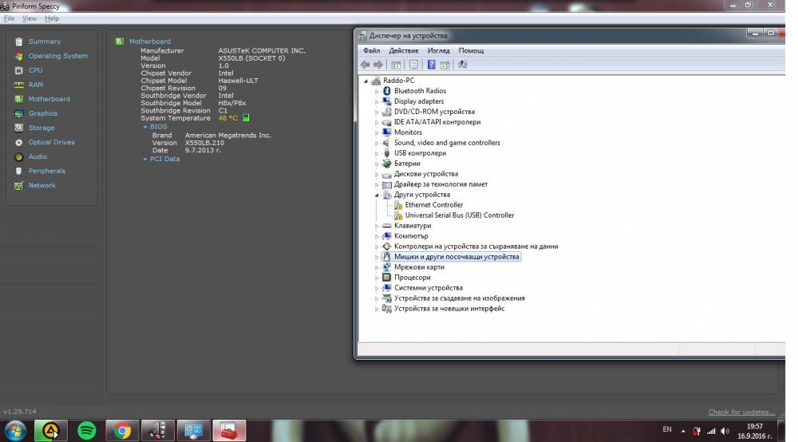Select Sound, video and game controllers
This screenshot has height=442, width=798.
pyautogui.click(x=447, y=143)
